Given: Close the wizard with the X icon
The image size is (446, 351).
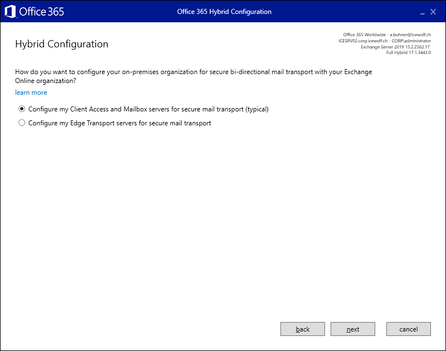Looking at the screenshot, I should coord(433,12).
